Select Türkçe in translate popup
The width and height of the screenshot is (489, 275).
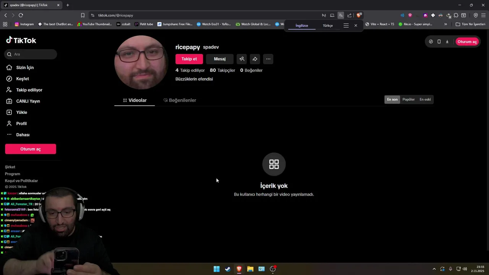click(328, 26)
